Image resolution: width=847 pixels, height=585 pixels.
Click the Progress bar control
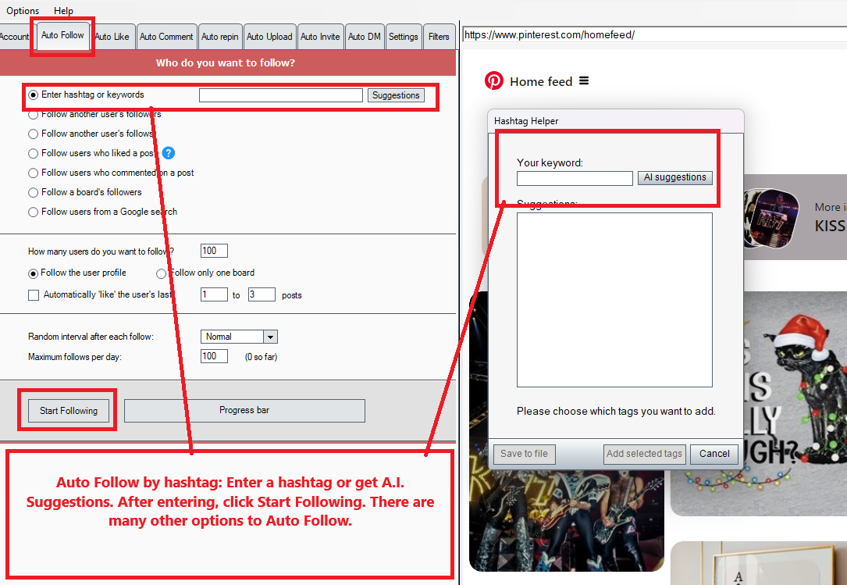click(x=244, y=411)
